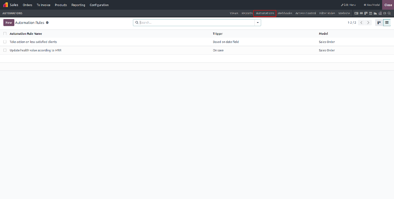
Task: Tick checkbox for 'Take action on less satisfied clients'
Action: [5, 42]
